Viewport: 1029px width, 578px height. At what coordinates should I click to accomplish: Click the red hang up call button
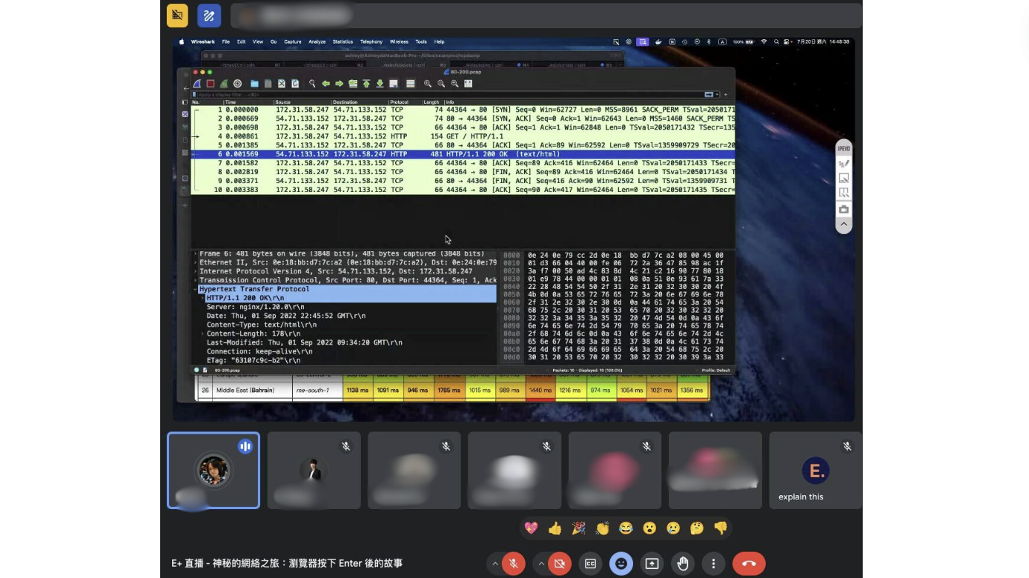[749, 564]
